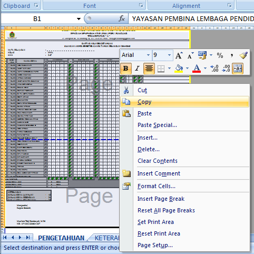Apply Comma Style from mini toolbar
254x254 pixels.
(232, 55)
